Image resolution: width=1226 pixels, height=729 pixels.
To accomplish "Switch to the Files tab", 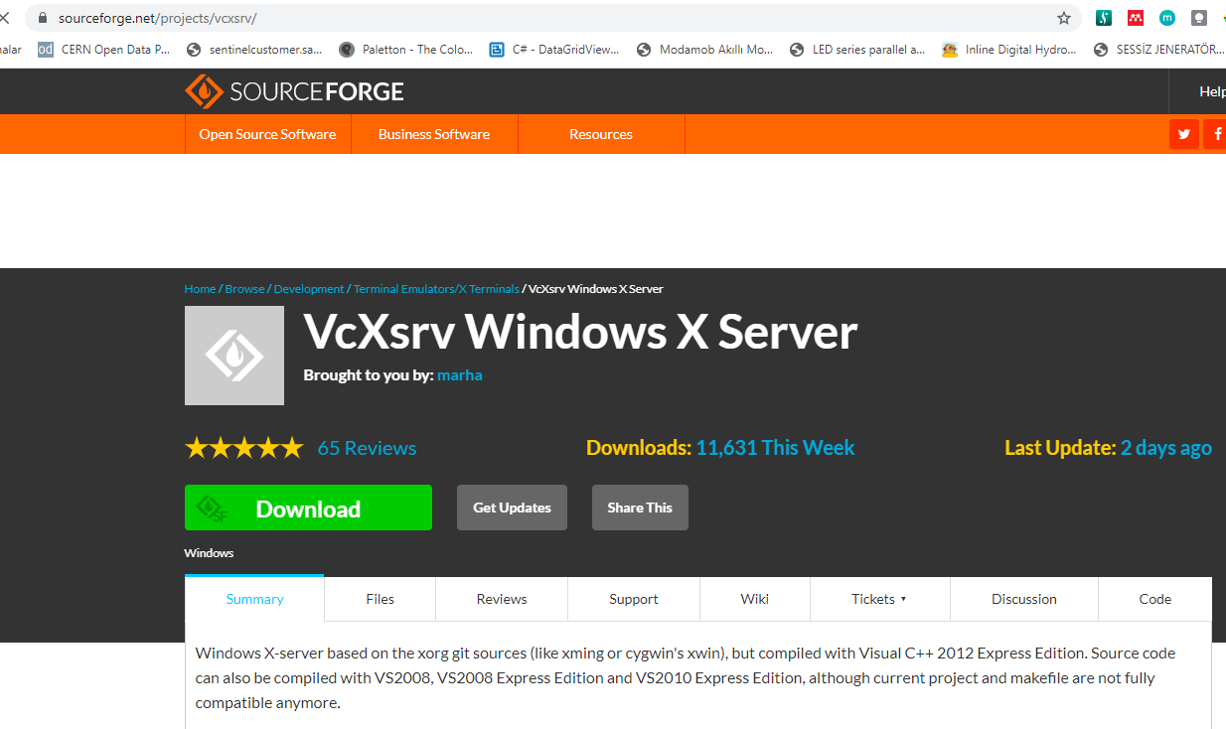I will point(380,599).
